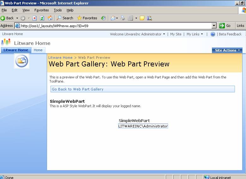246x179 pixels.
Task: Open Search with magnifier toolbar button
Action: point(65,18)
